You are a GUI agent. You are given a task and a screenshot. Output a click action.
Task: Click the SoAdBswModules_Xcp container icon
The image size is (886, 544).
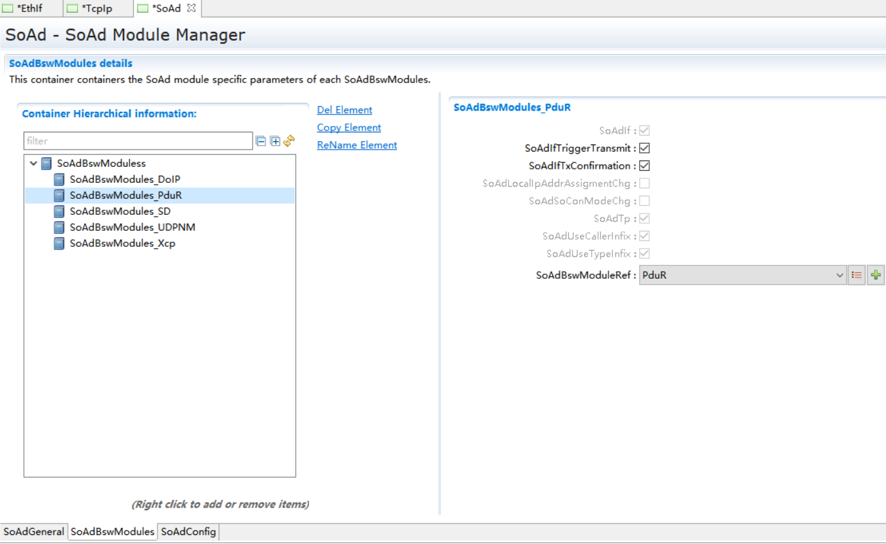coord(59,244)
